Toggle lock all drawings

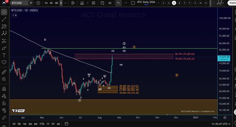4,103
